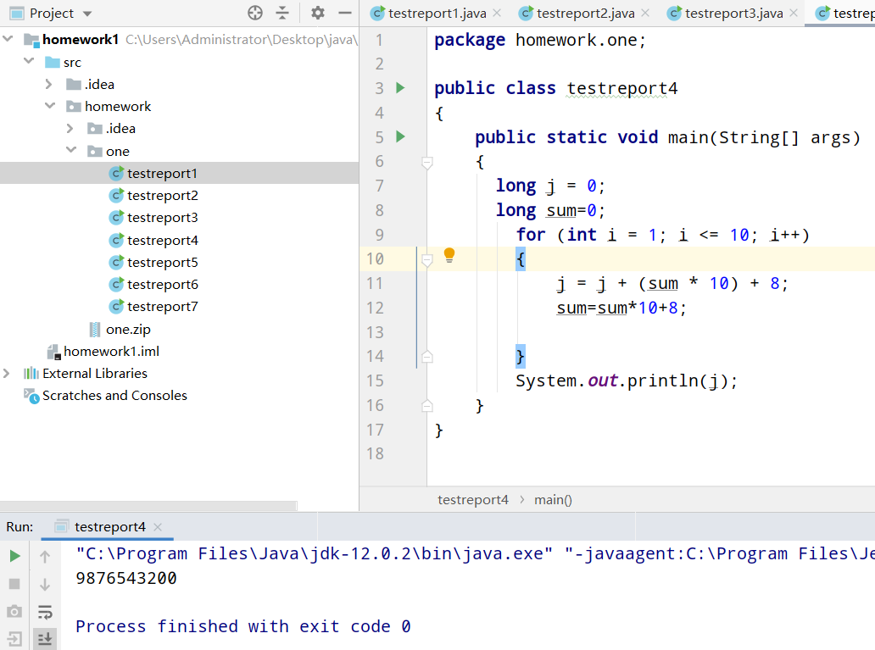Image resolution: width=875 pixels, height=650 pixels.
Task: Click main() in the breadcrumb bar
Action: (x=553, y=500)
